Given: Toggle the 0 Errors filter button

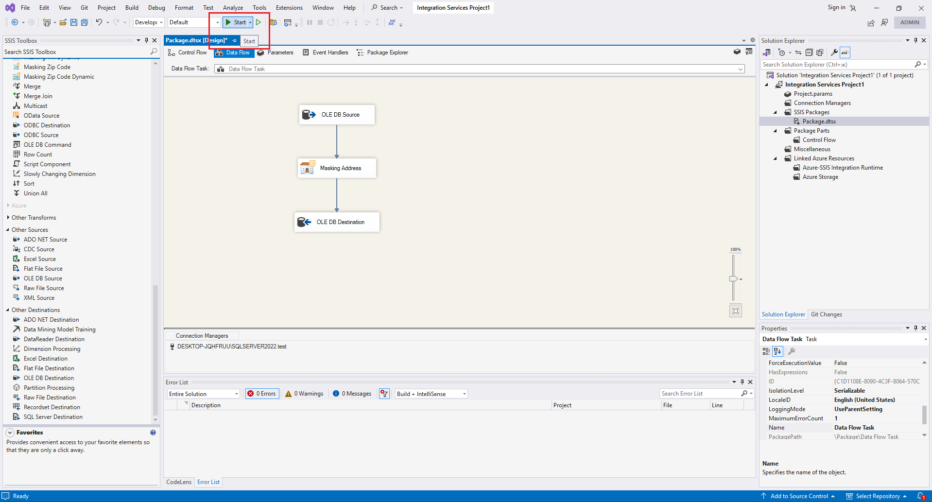Looking at the screenshot, I should click(x=262, y=394).
